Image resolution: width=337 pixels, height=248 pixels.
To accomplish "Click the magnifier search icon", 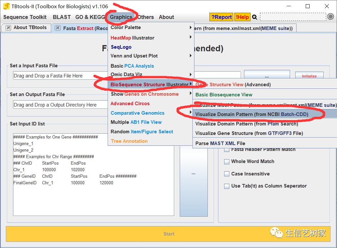I will (254, 17).
